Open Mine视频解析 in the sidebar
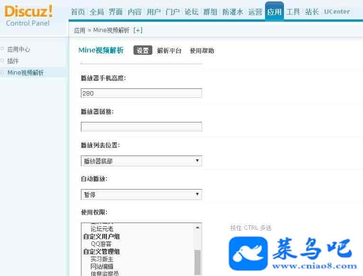Viewport: 363px width, 276px height. [x=26, y=73]
